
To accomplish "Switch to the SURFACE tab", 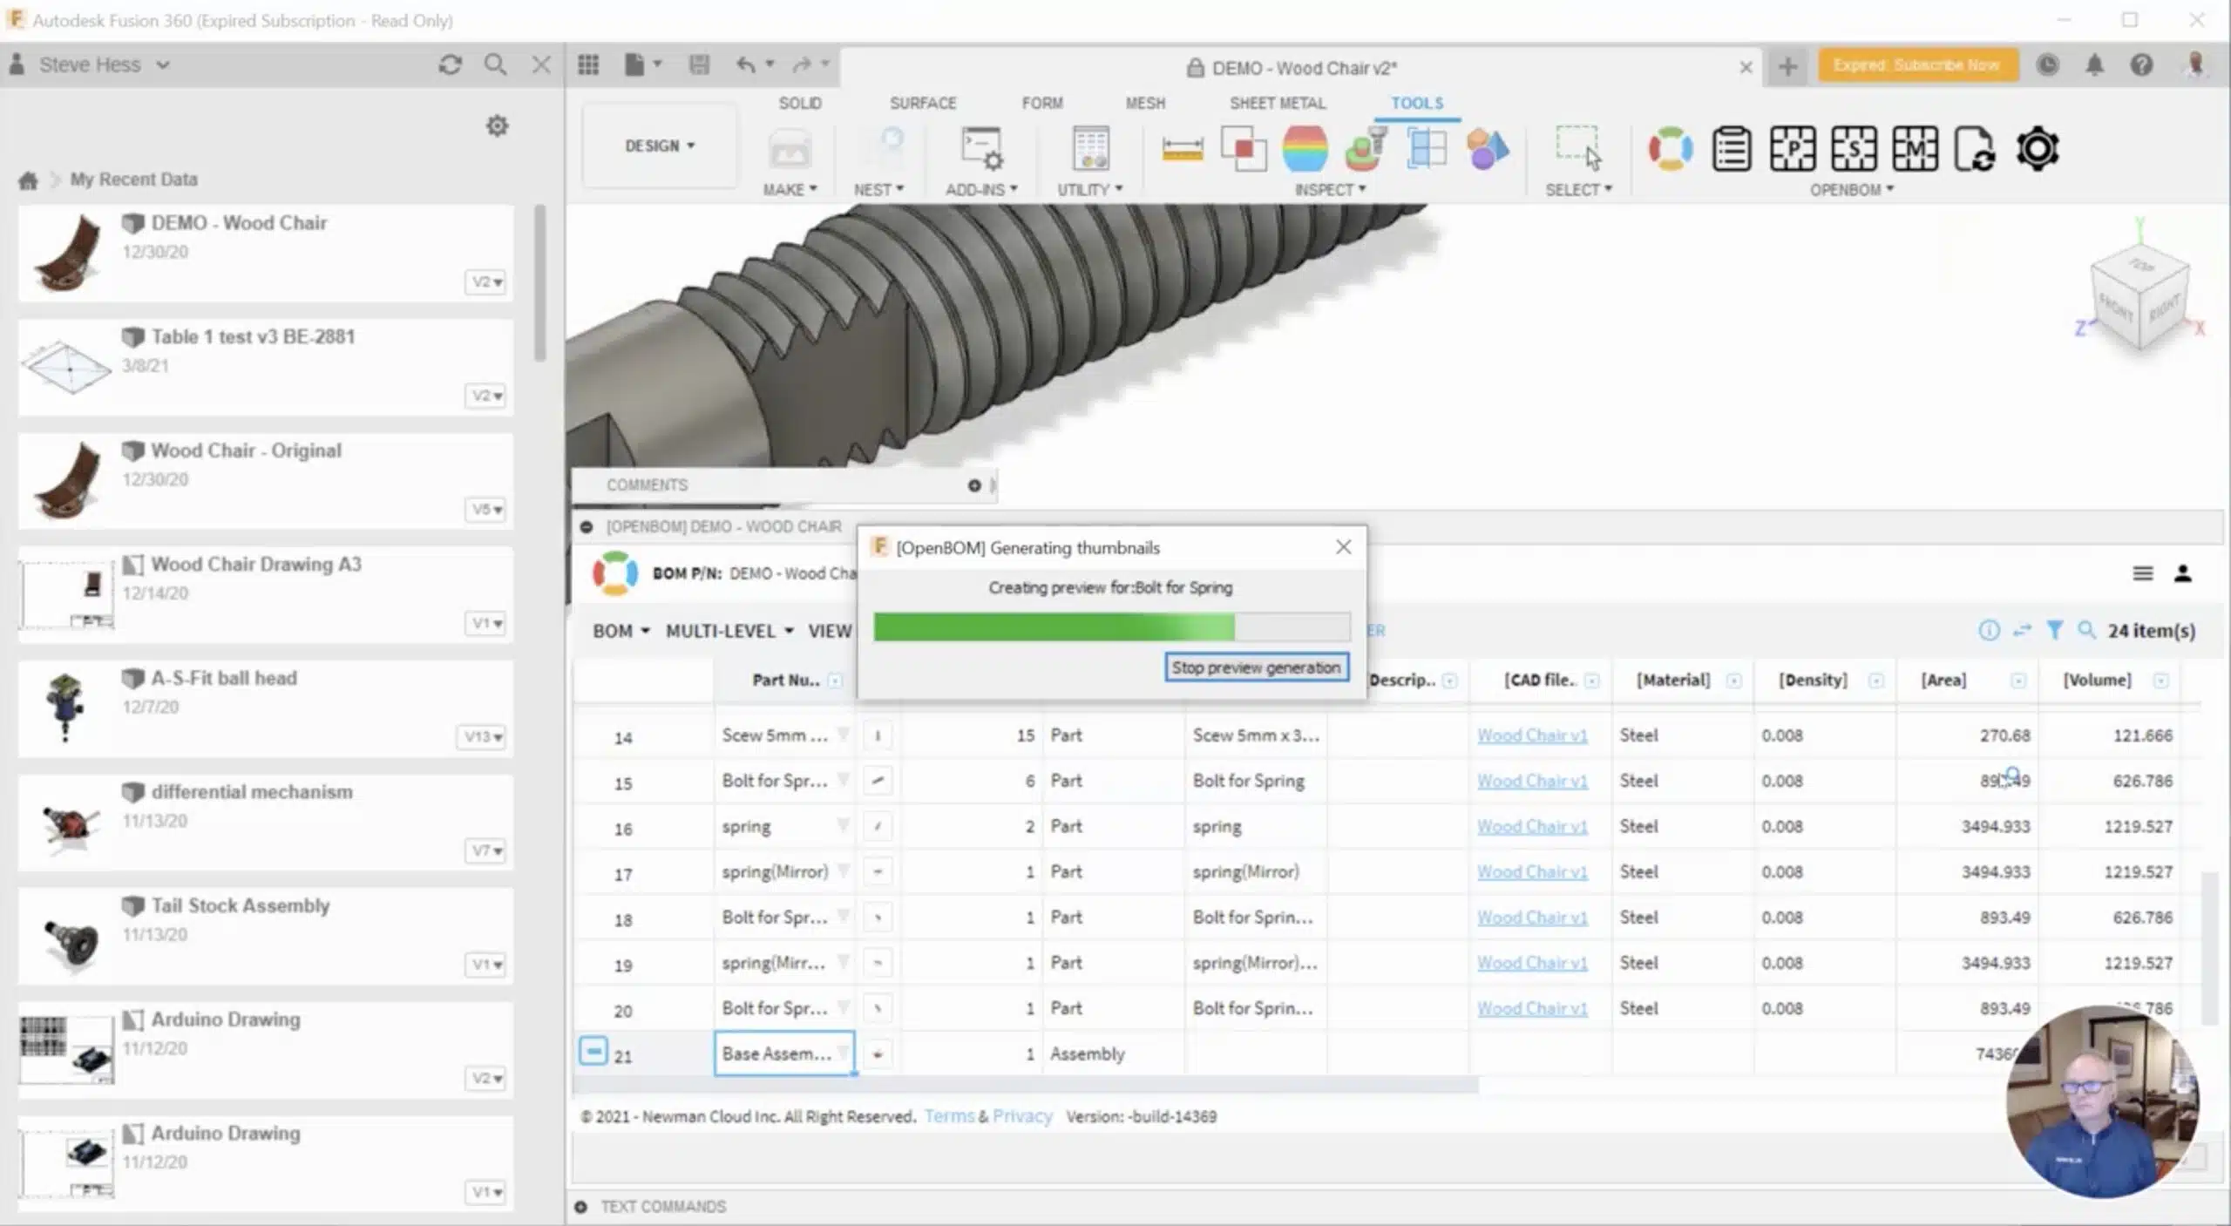I will point(923,103).
